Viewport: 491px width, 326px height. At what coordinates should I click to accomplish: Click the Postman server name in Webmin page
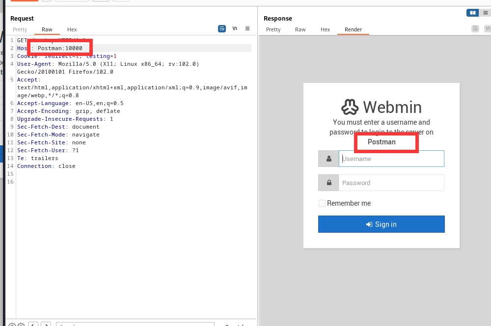tap(382, 142)
